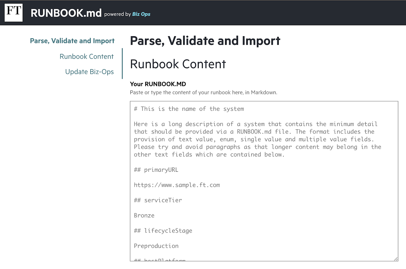This screenshot has height=269, width=406.
Task: Place cursor in the long description paragraph
Action: tap(257, 139)
